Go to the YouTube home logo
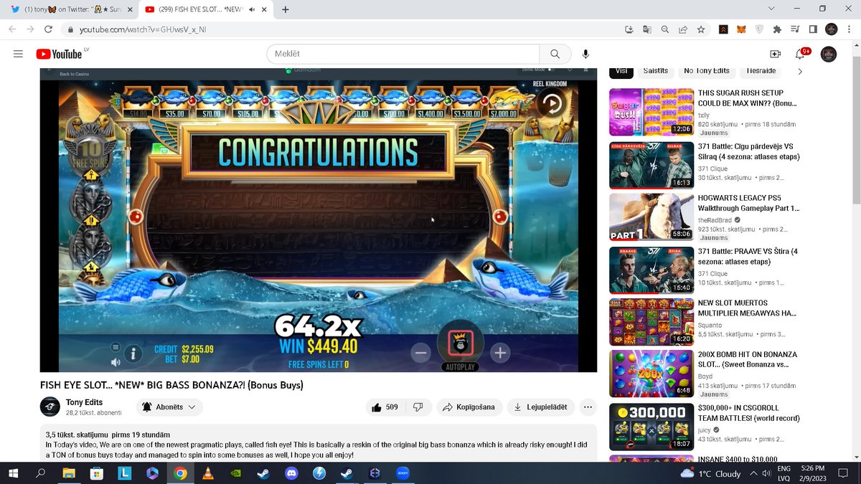 [59, 54]
